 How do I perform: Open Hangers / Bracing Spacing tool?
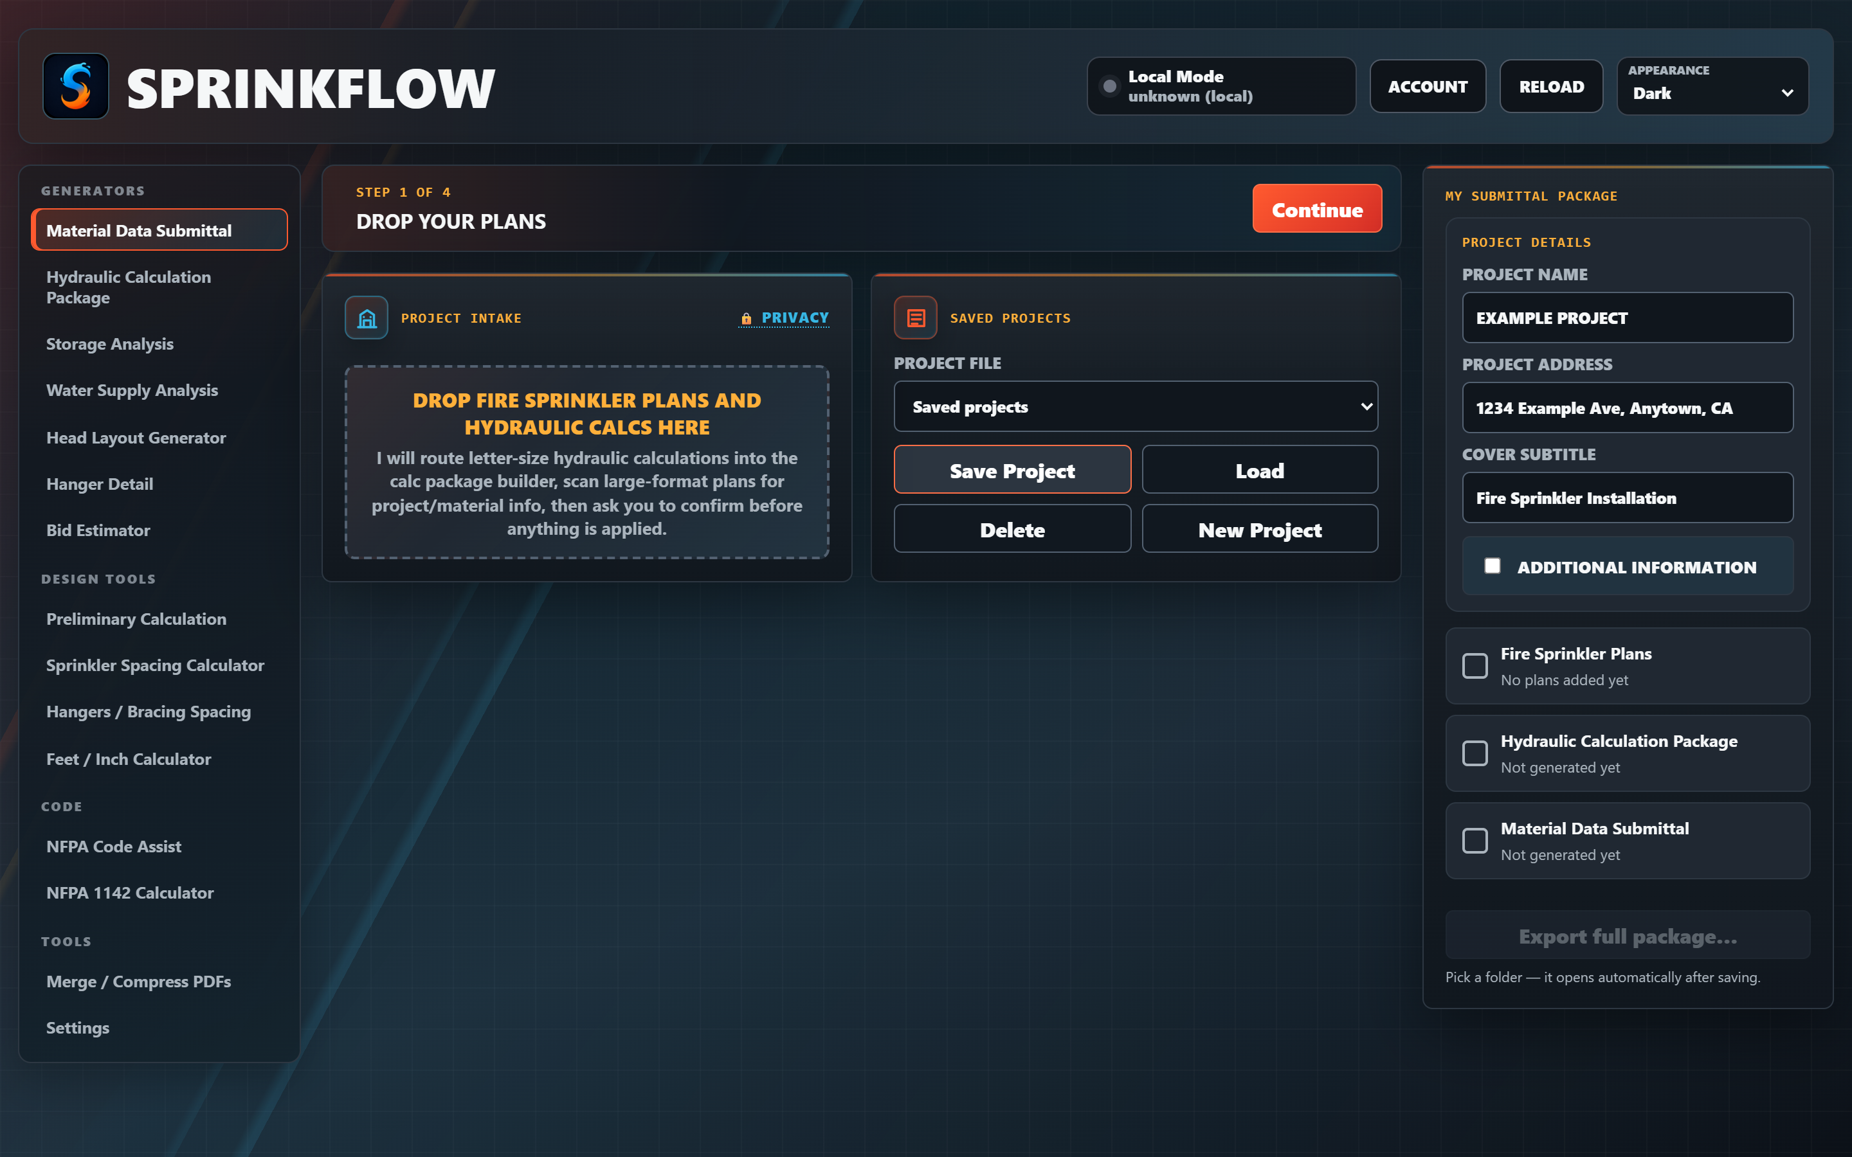pyautogui.click(x=159, y=712)
